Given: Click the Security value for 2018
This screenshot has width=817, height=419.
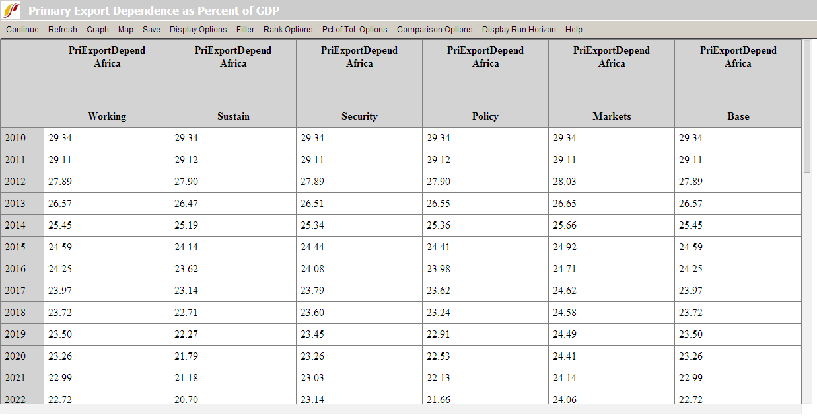Looking at the screenshot, I should (359, 313).
